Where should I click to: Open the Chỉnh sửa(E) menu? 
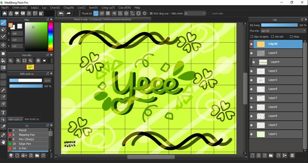click(20, 7)
